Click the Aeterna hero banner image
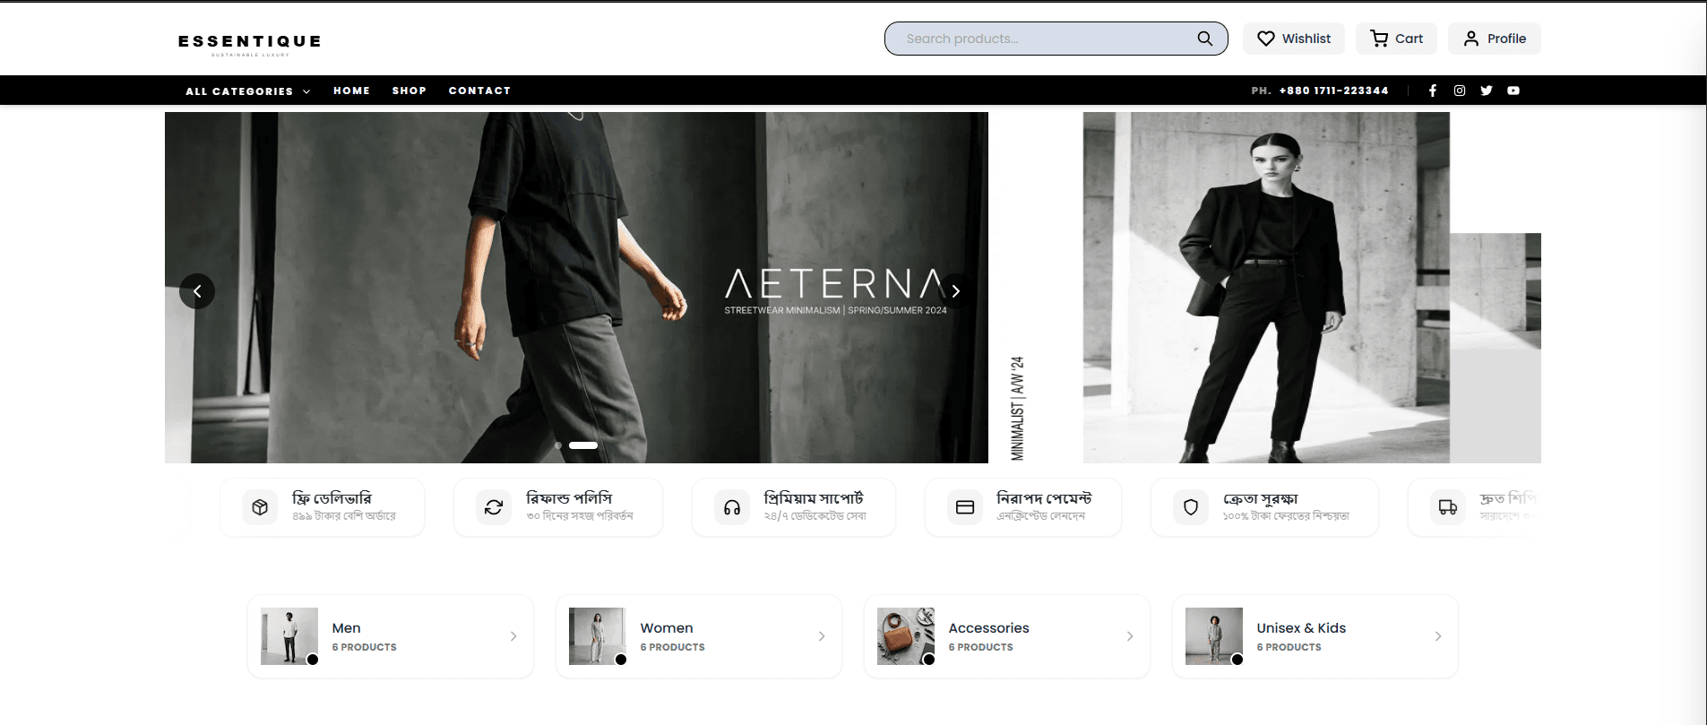Viewport: 1707px width, 725px height. pyautogui.click(x=576, y=288)
